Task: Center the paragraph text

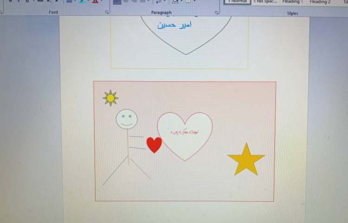Action: coord(126,1)
